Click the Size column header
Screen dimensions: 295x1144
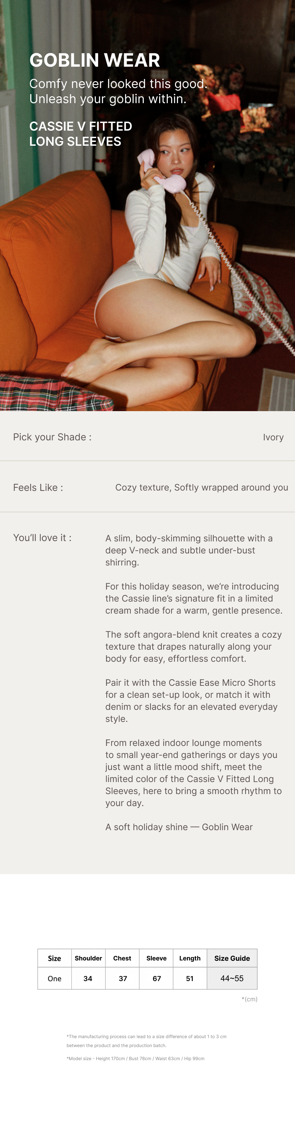[x=55, y=958]
